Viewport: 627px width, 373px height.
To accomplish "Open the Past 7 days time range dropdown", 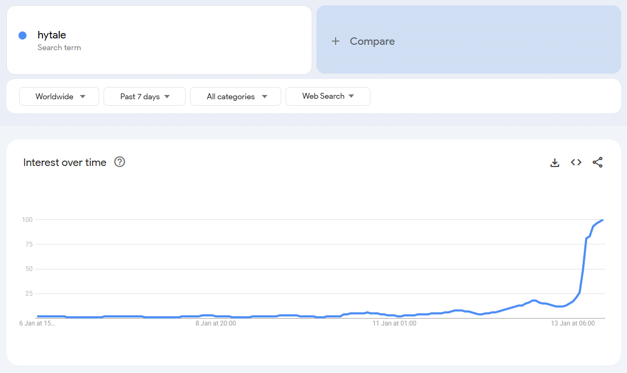I will pos(144,96).
